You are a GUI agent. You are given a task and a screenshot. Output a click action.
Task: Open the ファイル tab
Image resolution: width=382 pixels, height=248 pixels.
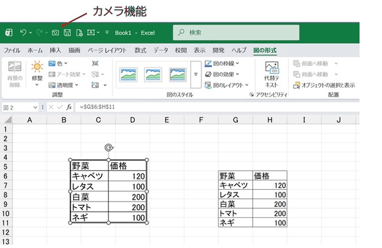[x=12, y=50]
